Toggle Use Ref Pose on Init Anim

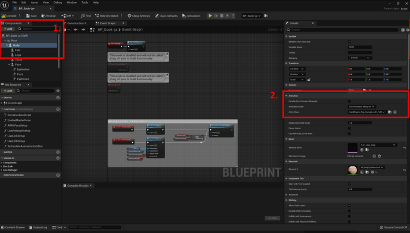pyautogui.click(x=349, y=134)
